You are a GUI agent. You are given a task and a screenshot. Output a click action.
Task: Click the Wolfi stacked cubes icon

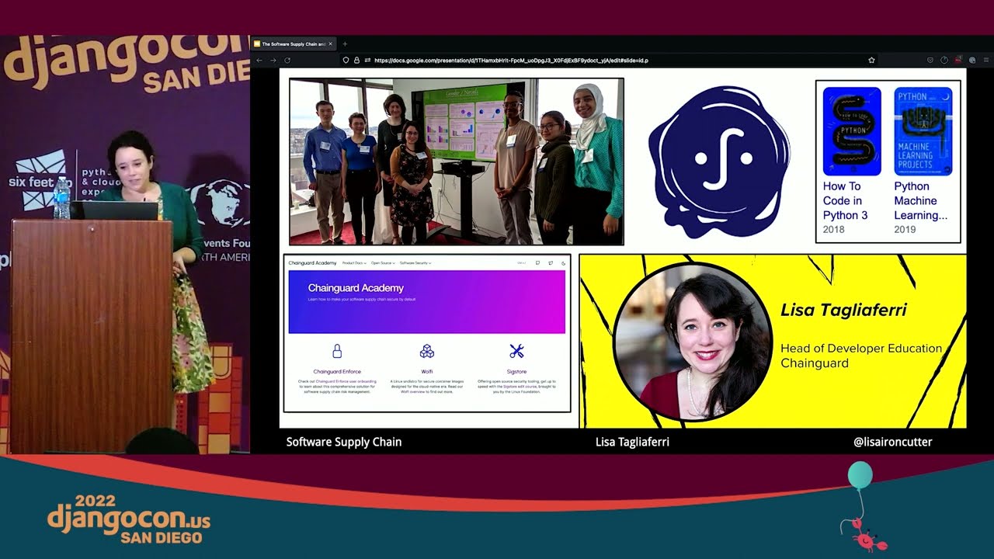coord(426,351)
